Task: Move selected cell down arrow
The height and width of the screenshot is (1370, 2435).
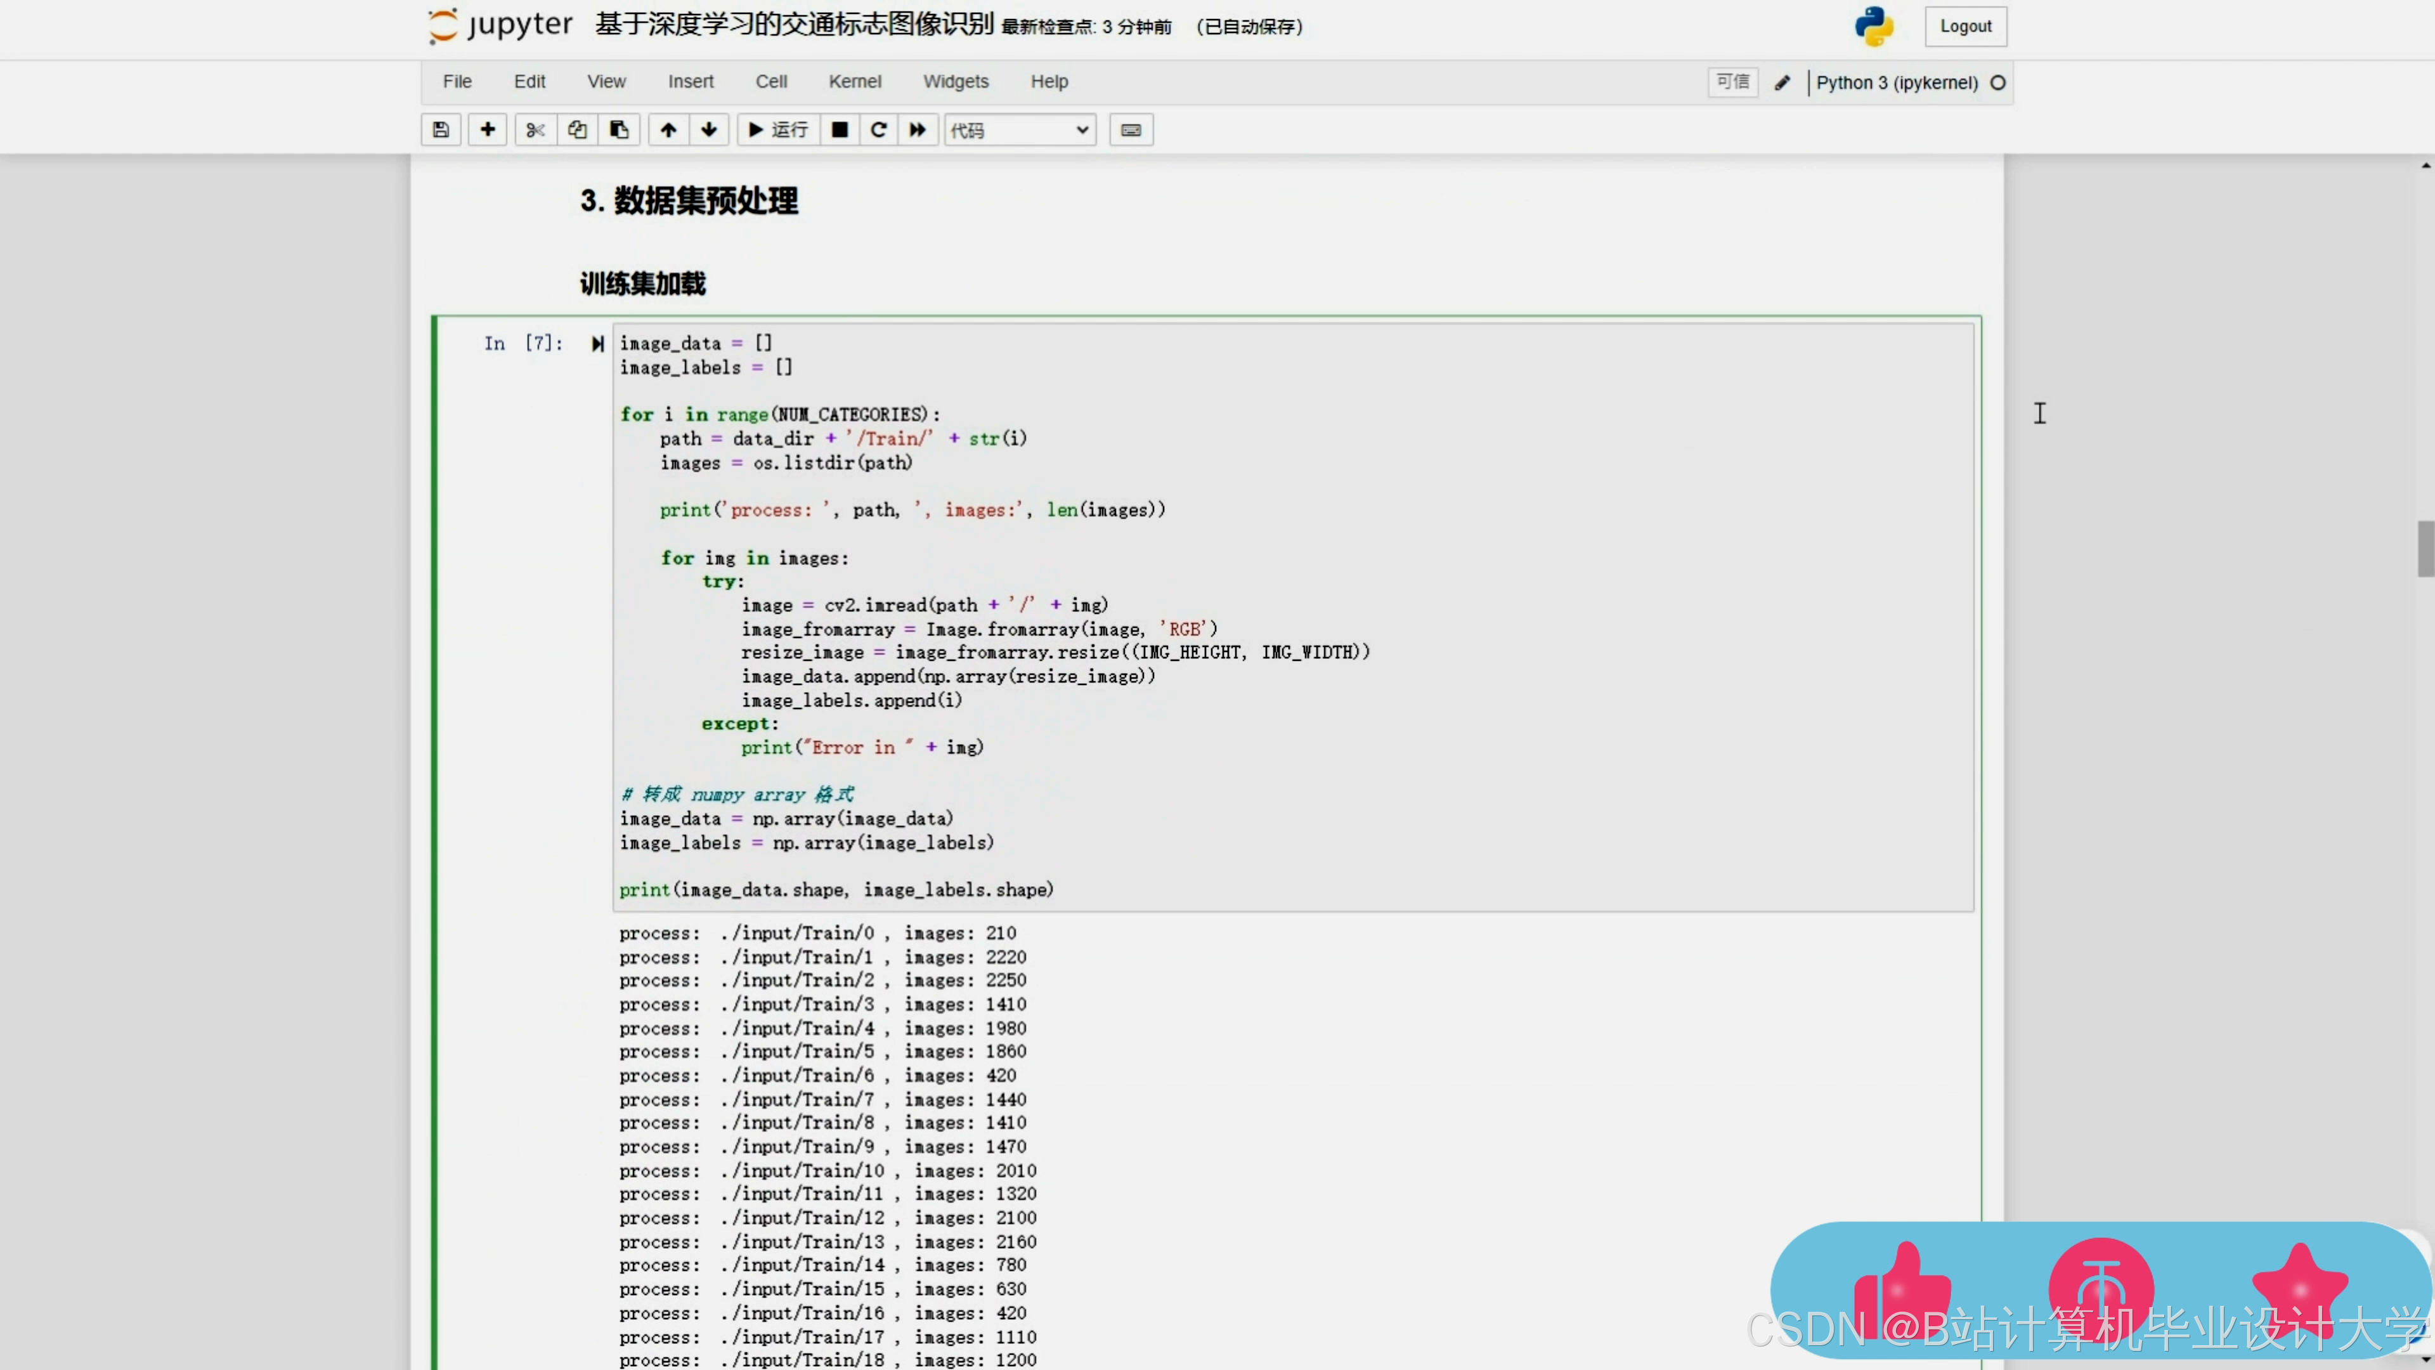Action: pyautogui.click(x=709, y=129)
